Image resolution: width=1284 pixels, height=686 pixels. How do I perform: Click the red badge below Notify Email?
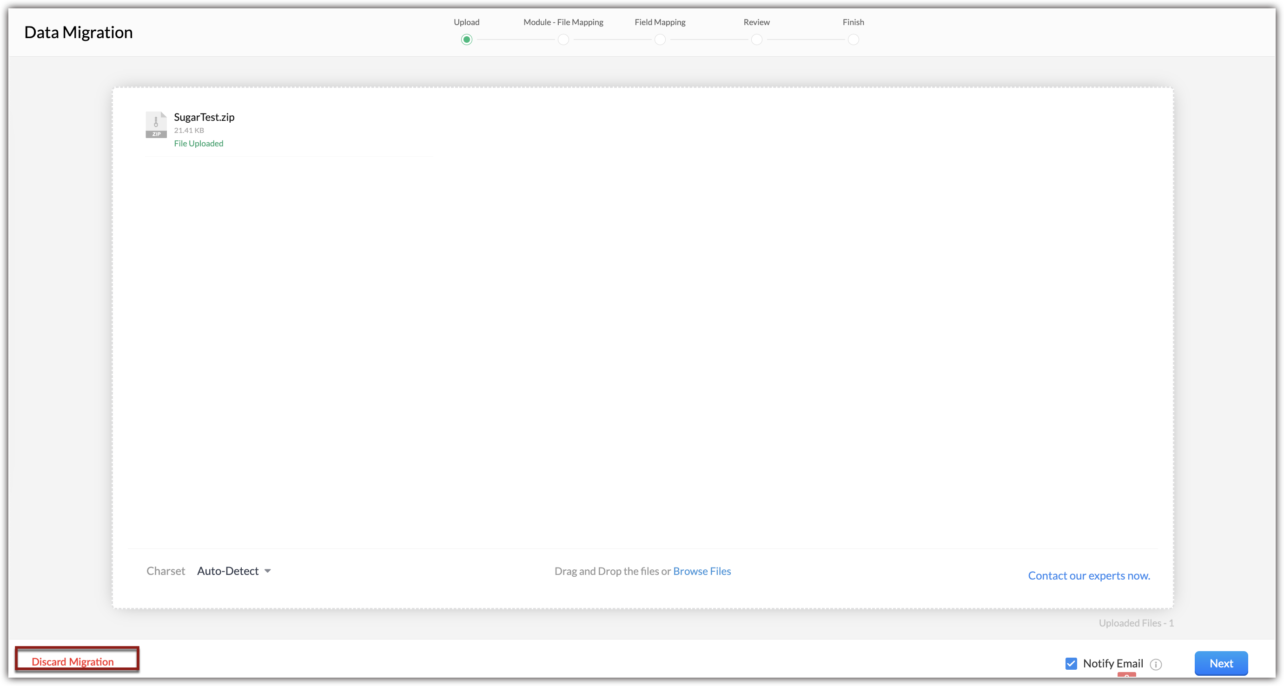1126,674
